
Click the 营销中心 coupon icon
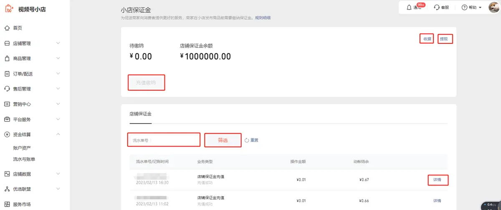click(7, 104)
